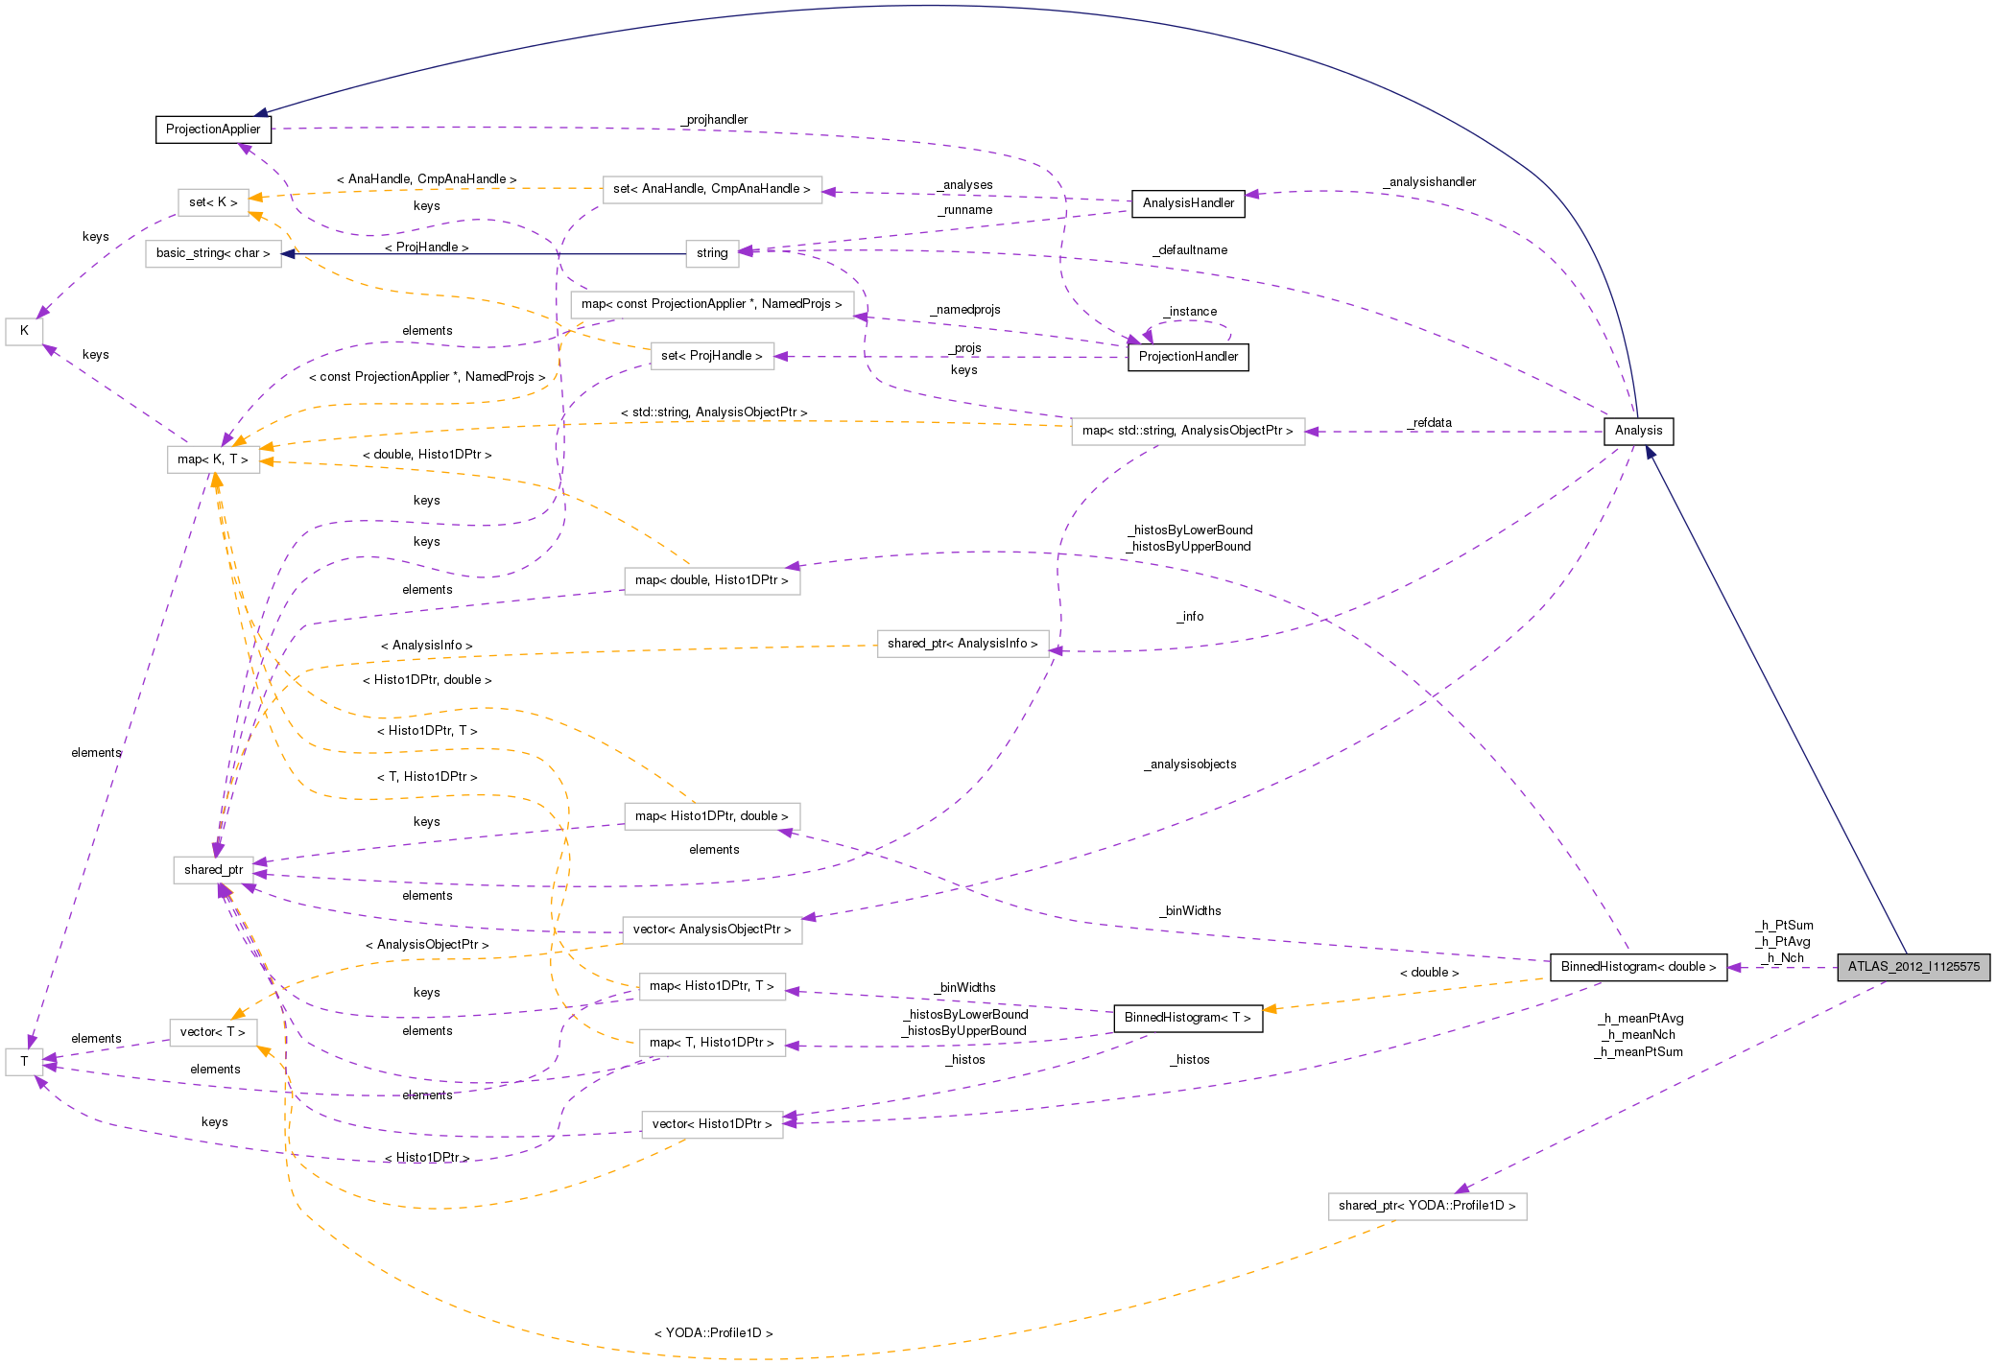Select the vector< T > node
1996x1365 pixels.
pos(213,1032)
